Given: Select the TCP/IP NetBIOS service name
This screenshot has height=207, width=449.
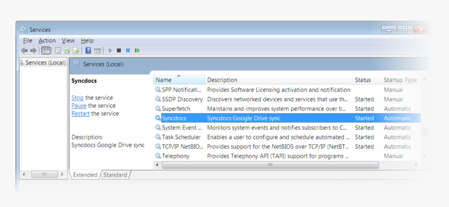Looking at the screenshot, I should [182, 147].
